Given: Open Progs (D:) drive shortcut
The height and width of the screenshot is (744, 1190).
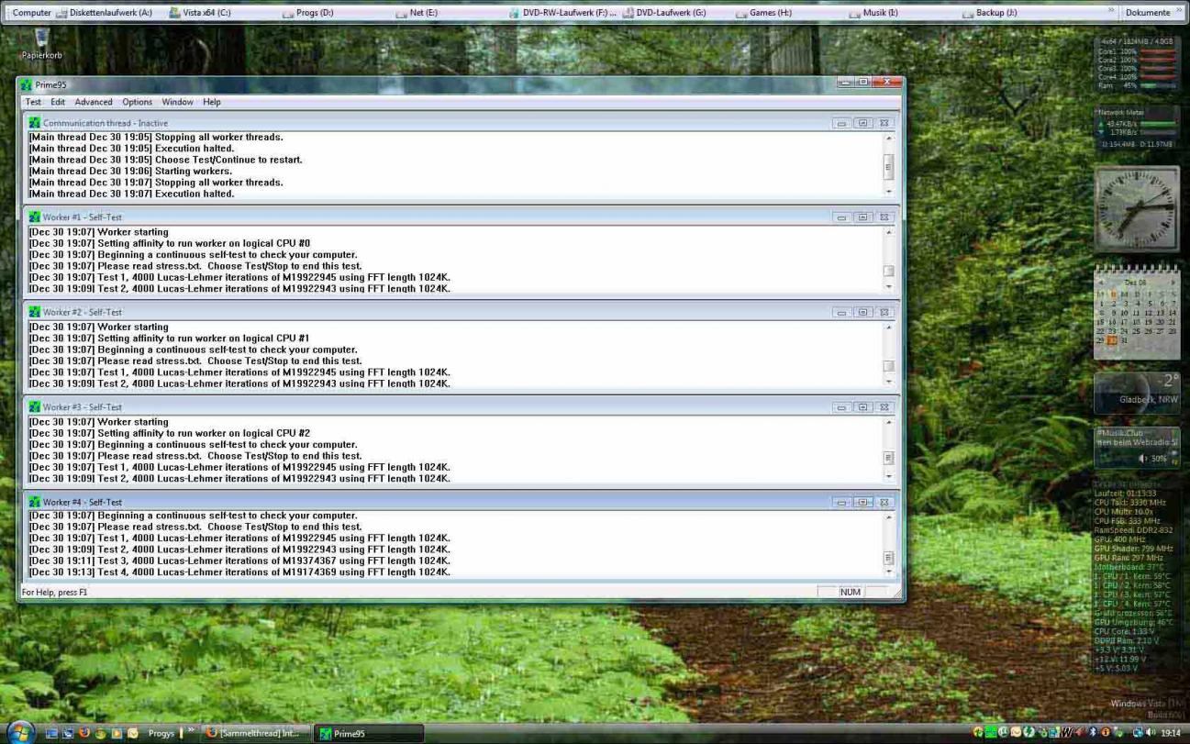Looking at the screenshot, I should coord(307,13).
